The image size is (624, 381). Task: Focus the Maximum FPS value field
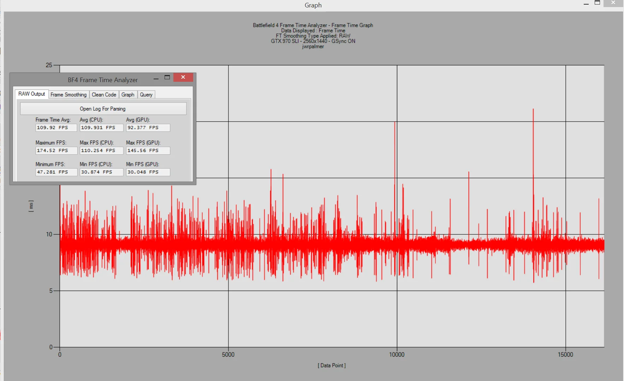click(x=56, y=150)
